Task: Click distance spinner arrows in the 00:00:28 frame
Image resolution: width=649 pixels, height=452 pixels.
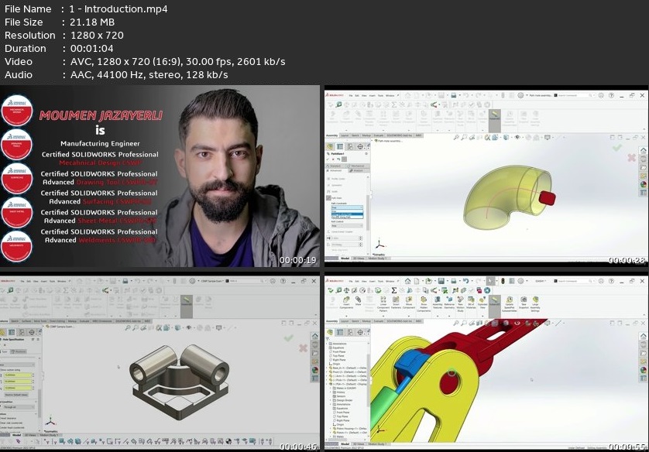Action: pos(360,238)
